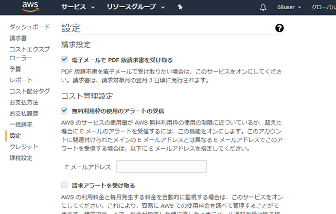Open the pin shortcuts icon
The height and width of the screenshot is (214, 336).
click(180, 7)
